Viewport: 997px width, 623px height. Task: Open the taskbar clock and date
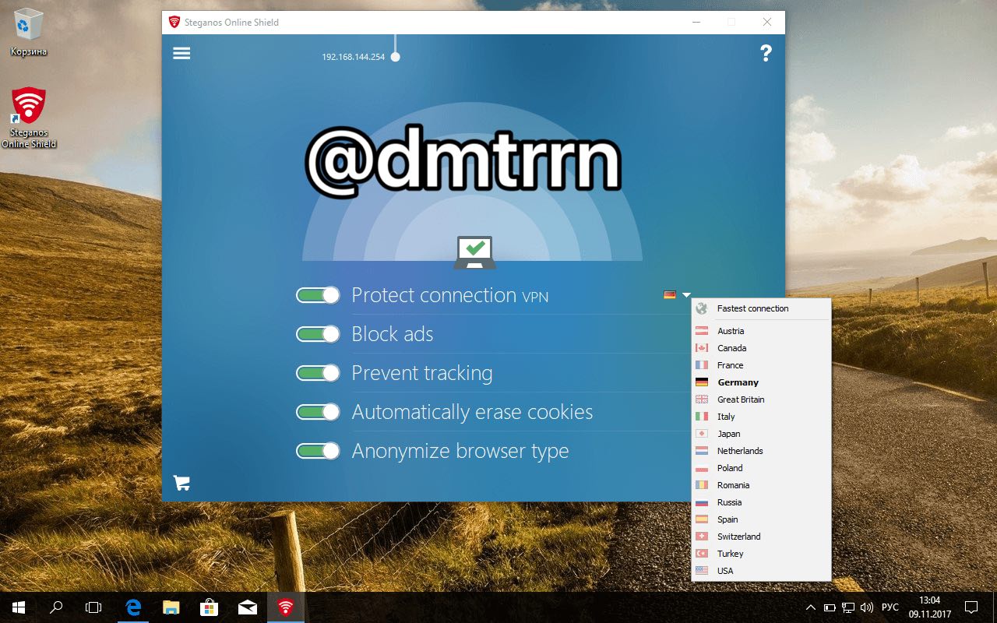click(929, 607)
